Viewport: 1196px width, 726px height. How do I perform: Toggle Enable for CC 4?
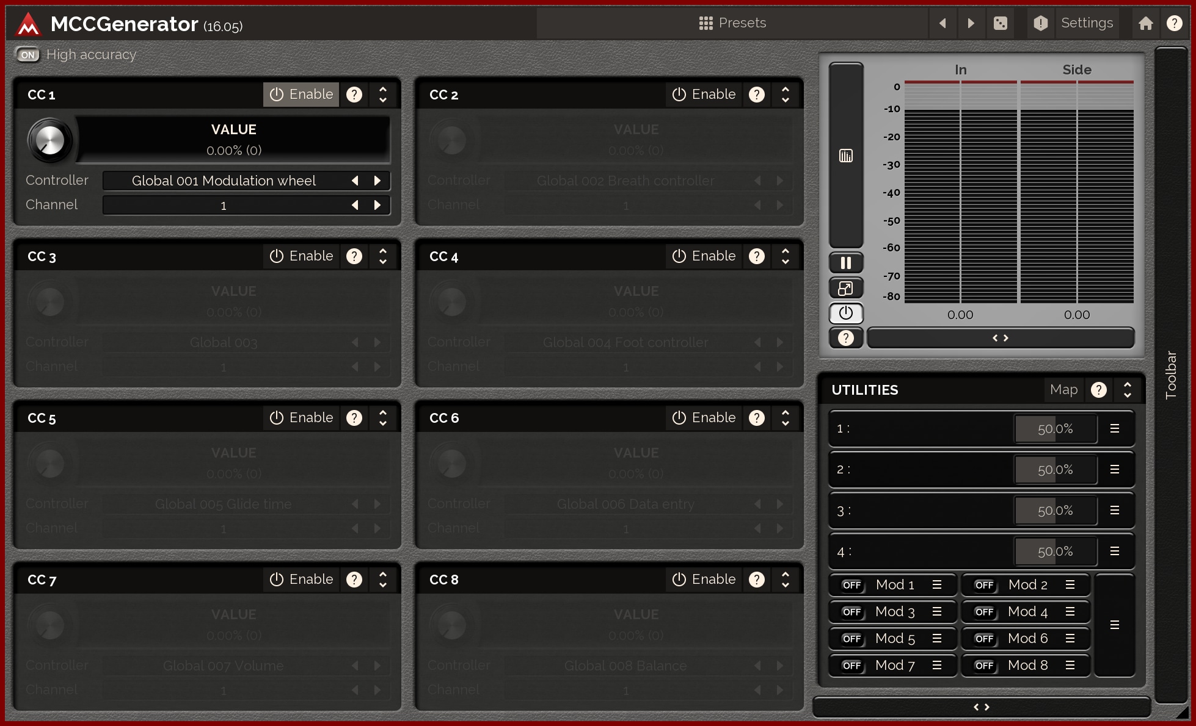point(704,256)
